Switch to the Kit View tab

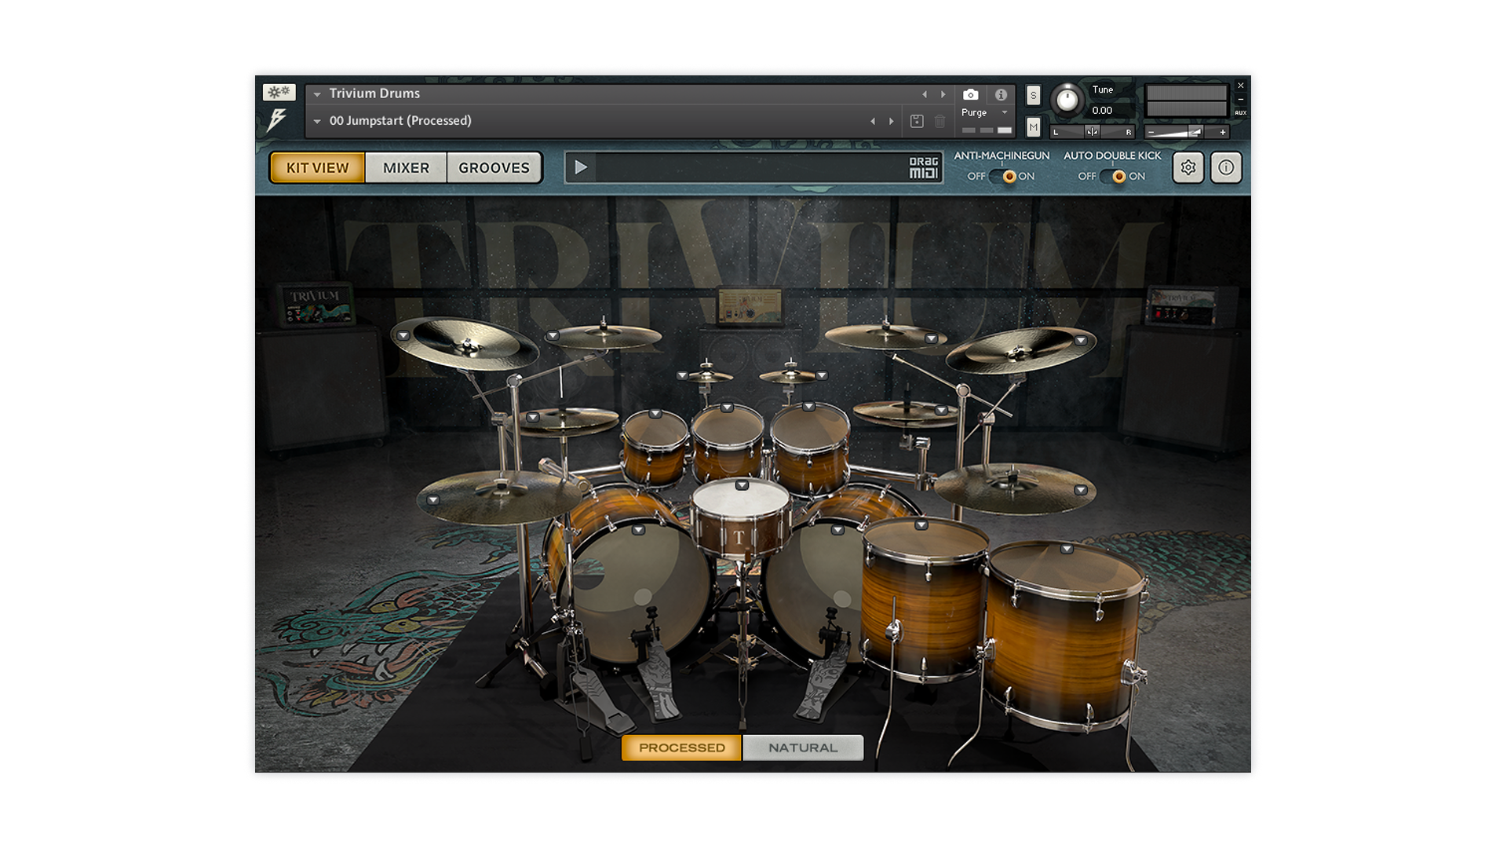(317, 167)
